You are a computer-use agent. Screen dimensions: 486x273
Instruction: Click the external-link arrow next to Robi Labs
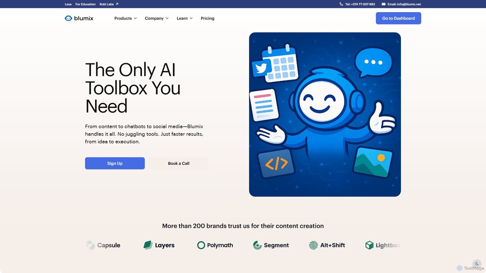[117, 4]
